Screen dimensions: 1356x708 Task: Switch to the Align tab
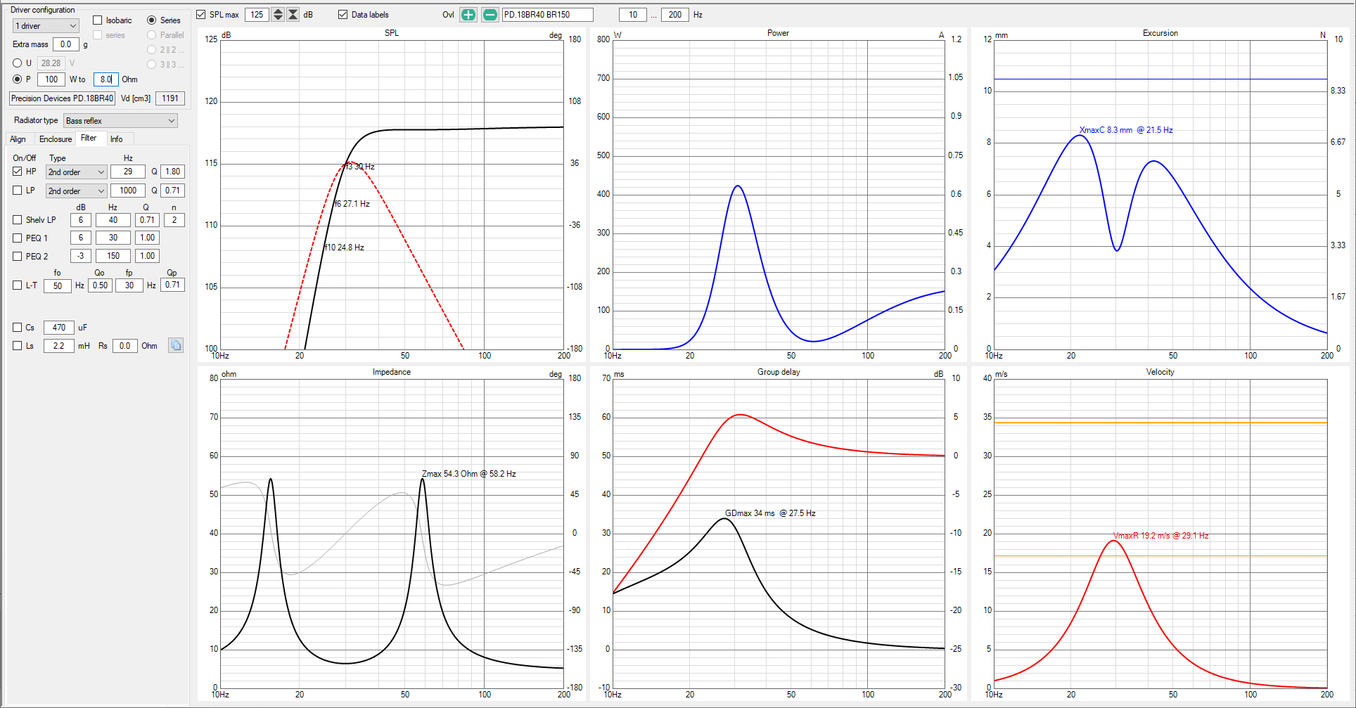[x=18, y=139]
